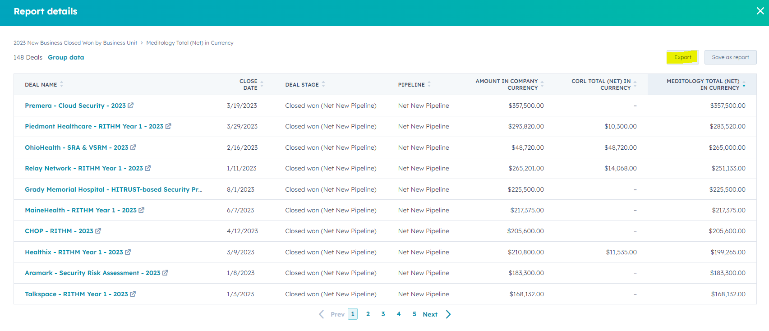
Task: Sort by Close Date column header
Action: point(249,84)
